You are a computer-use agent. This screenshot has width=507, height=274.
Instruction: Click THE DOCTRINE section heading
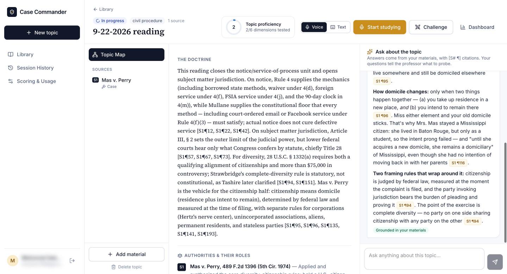click(194, 60)
